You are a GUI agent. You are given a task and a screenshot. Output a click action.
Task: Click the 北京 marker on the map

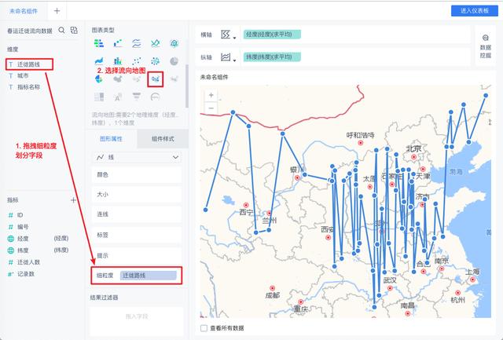coord(414,157)
